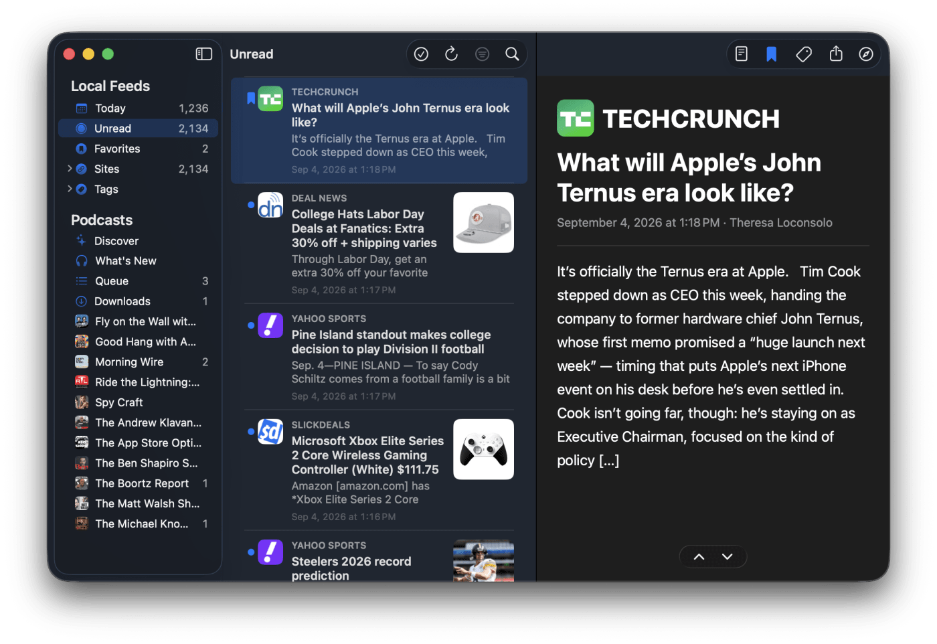Screen dimensions: 937x644
Task: Click the Slickdeals feed icon
Action: (270, 432)
